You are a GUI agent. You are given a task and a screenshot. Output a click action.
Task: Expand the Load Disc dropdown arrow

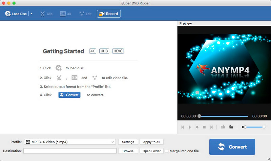[x=32, y=14]
